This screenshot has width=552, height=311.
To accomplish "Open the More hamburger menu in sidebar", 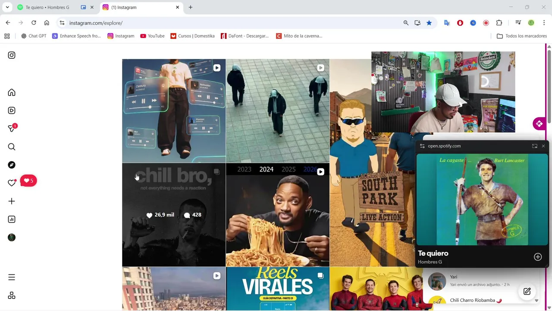I will pos(12,277).
